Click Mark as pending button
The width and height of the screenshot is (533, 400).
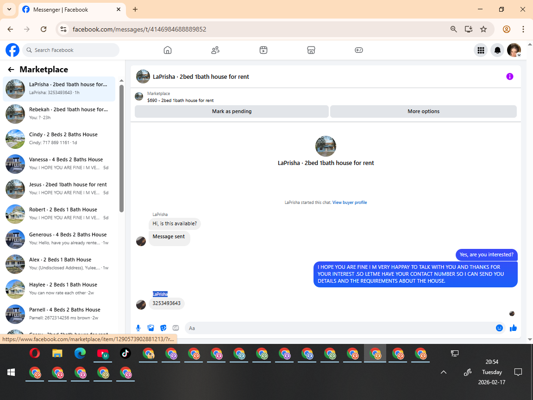232,111
